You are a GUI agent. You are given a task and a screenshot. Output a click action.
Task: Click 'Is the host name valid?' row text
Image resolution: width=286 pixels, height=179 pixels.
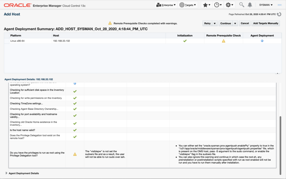click(22, 130)
